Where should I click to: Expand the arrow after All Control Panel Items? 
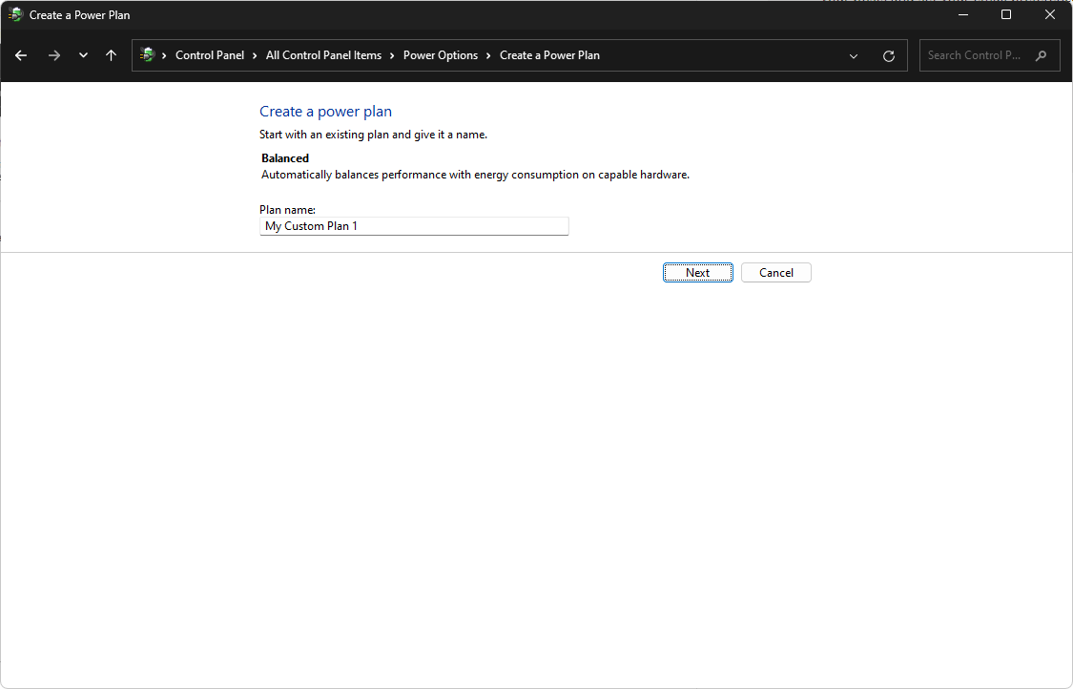pyautogui.click(x=389, y=55)
